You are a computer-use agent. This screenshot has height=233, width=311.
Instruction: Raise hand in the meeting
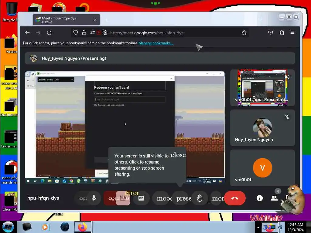click(200, 198)
